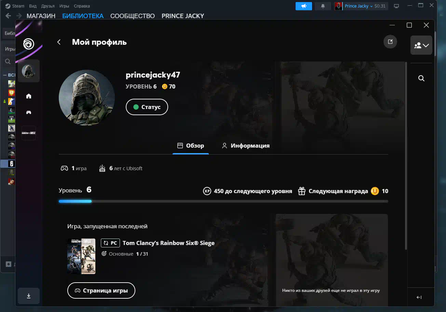
Task: Open the Вид menu in Steam
Action: 33,6
